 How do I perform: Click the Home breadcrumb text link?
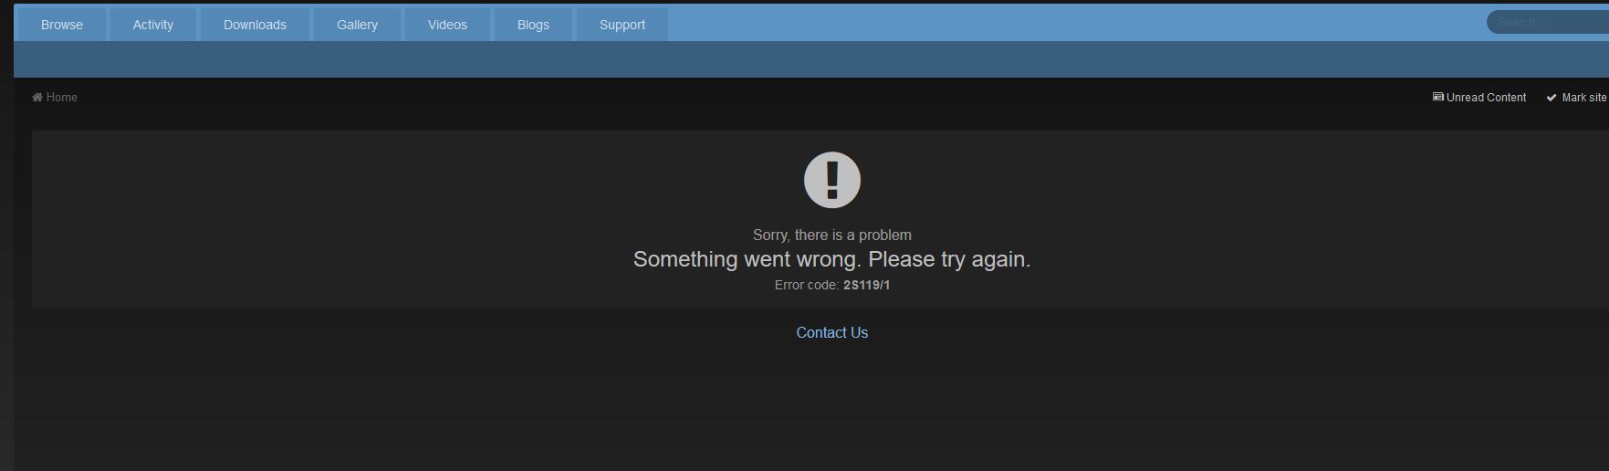point(62,98)
